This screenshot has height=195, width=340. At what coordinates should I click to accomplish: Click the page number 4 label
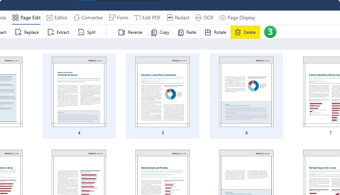[79, 133]
